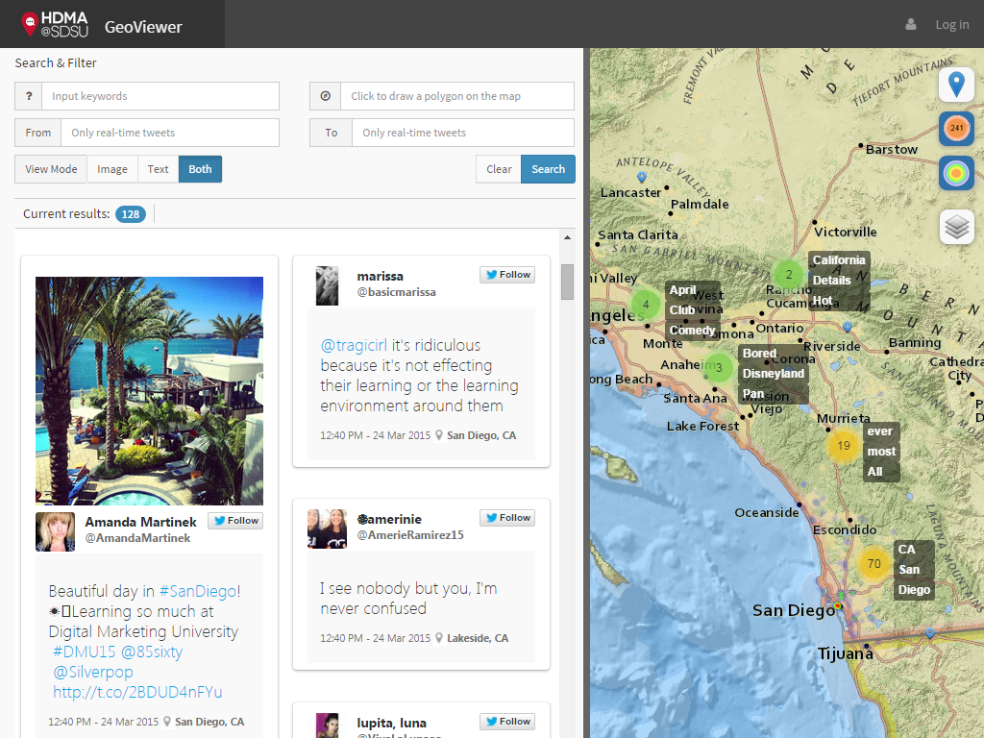Click the 128 current results badge
984x738 pixels.
131,214
